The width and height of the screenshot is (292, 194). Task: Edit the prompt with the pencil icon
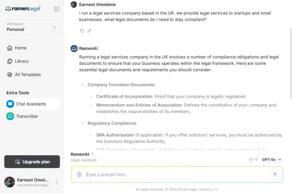89,31
